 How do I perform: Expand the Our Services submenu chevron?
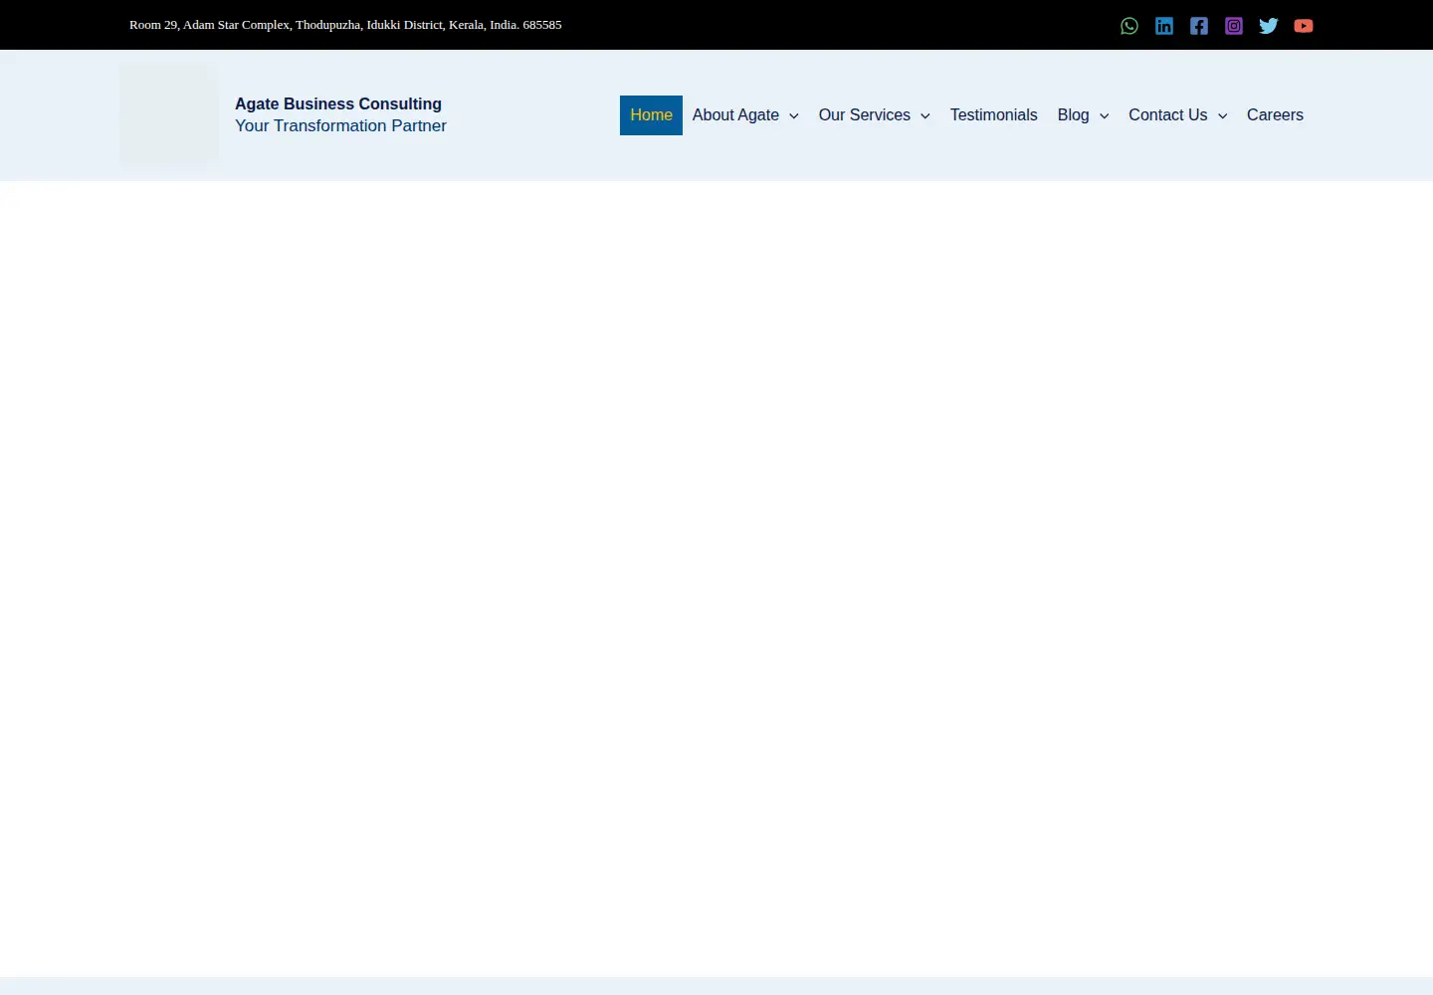pos(925,116)
